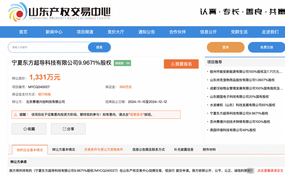Focus the keyword search input field

pos(48,47)
